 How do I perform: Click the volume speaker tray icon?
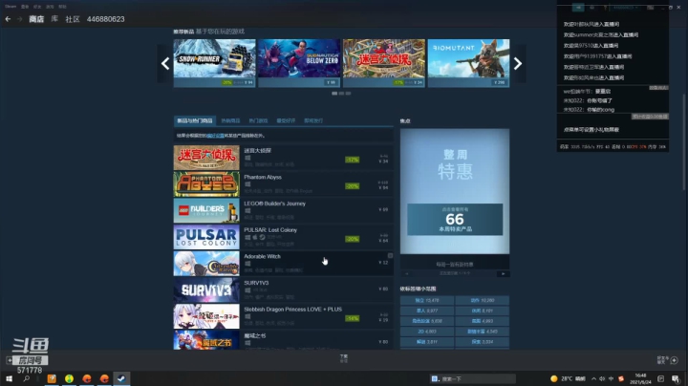602,378
